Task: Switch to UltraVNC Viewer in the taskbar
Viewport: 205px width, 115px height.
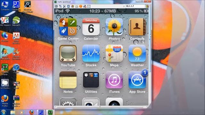Action: pyautogui.click(x=50, y=112)
